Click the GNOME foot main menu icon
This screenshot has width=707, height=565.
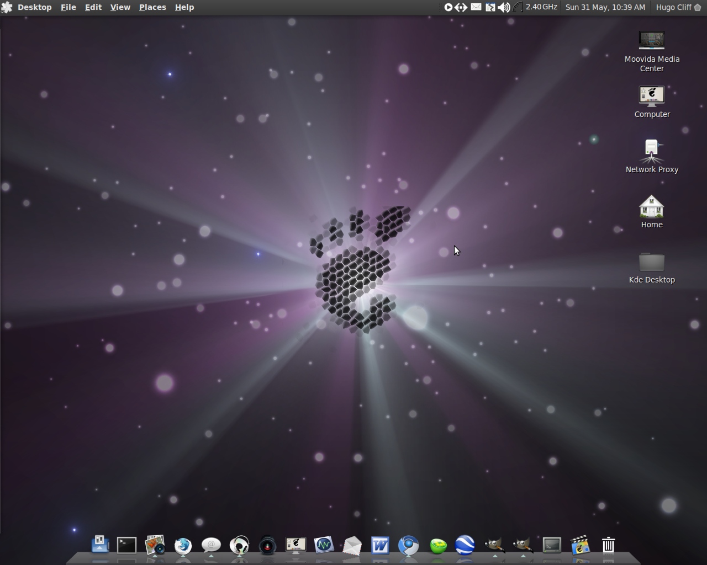tap(7, 7)
